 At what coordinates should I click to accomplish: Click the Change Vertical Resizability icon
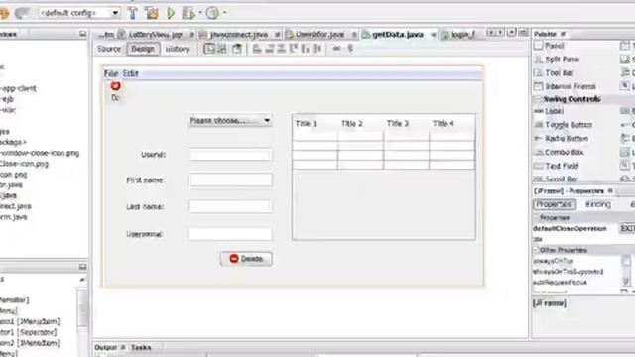tap(350, 49)
